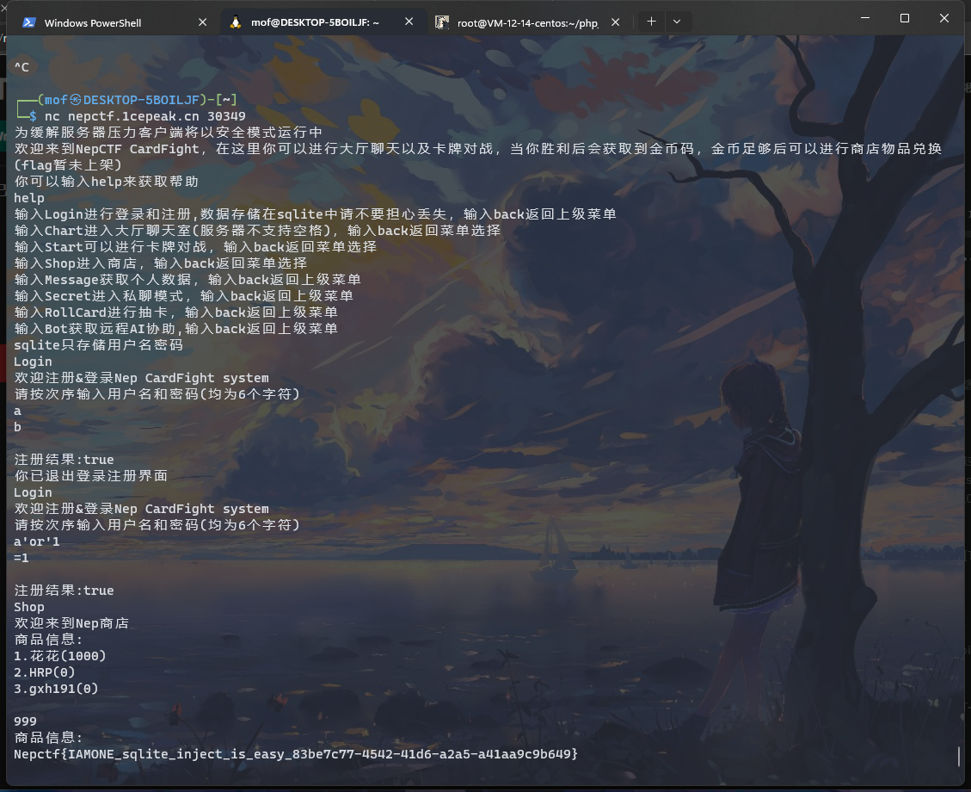Screen dimensions: 971x792
Task: Maximize the terminal window
Action: point(905,18)
